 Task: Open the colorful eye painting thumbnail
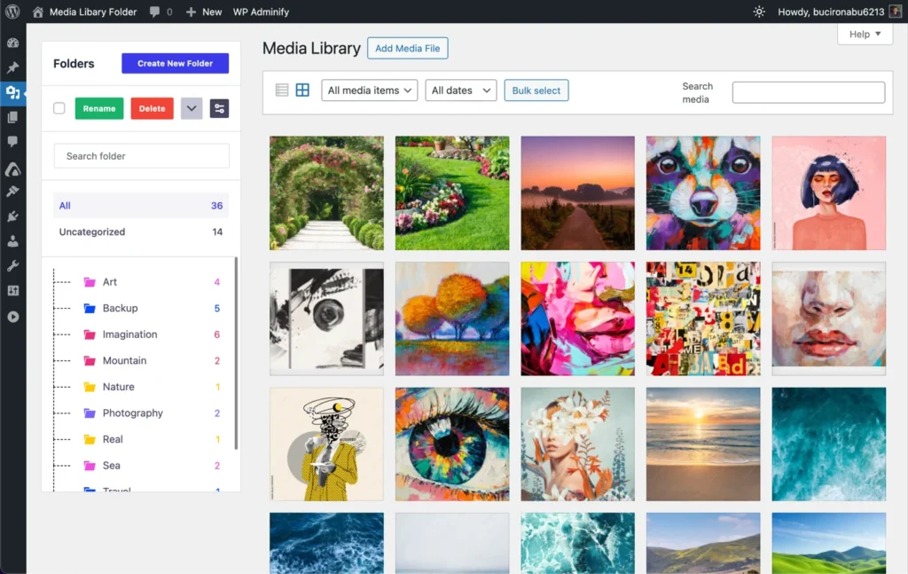click(452, 444)
